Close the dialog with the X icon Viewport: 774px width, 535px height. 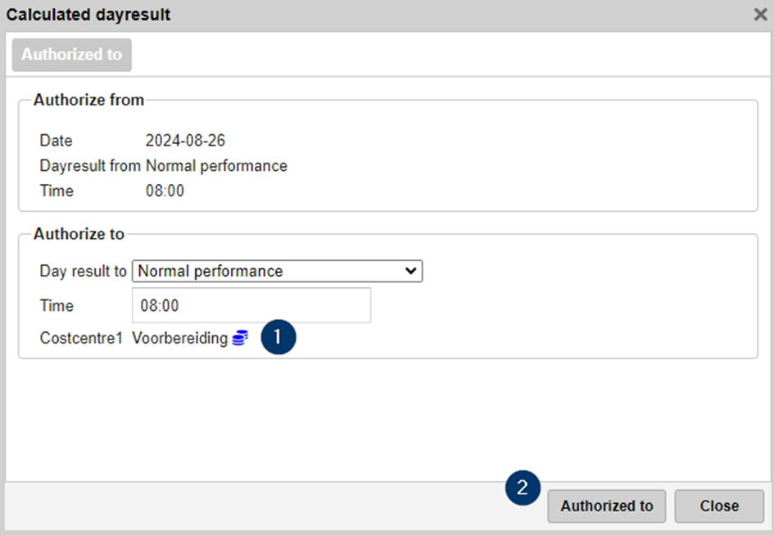[759, 15]
